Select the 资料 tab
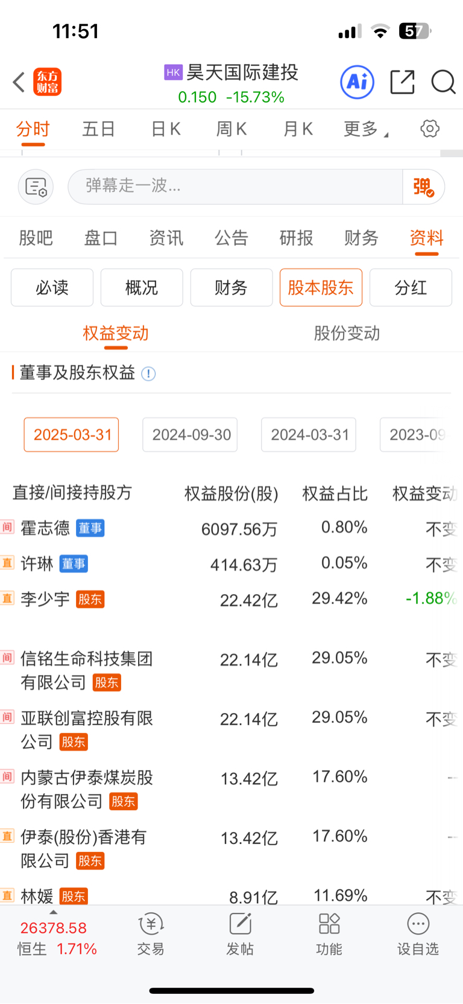 click(426, 238)
